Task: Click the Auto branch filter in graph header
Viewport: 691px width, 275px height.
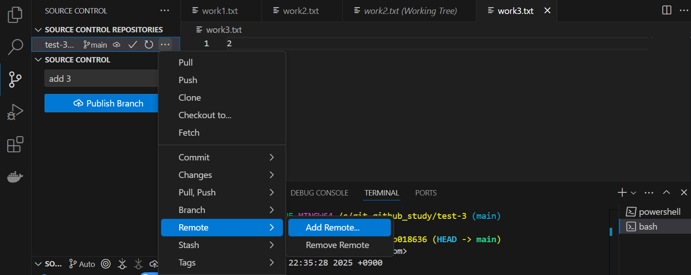Action: 82,264
